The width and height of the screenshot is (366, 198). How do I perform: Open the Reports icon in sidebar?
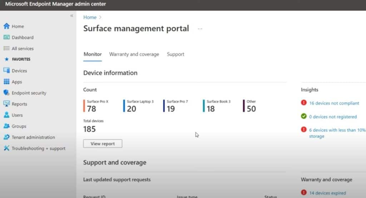[6, 104]
